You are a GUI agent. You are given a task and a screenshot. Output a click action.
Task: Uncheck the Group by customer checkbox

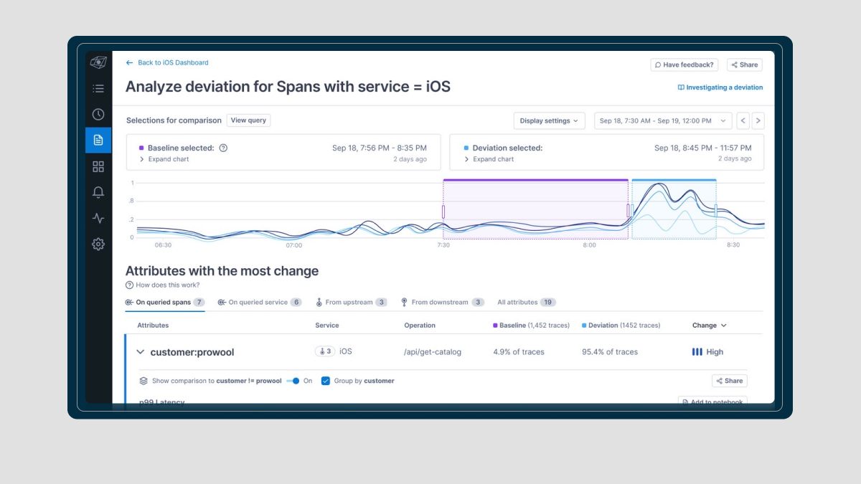[326, 381]
